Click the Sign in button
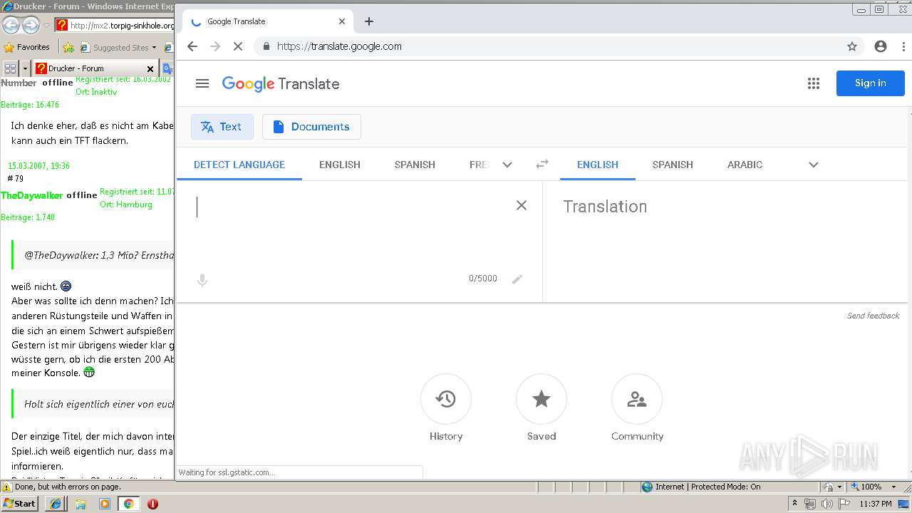The width and height of the screenshot is (912, 513). click(871, 83)
